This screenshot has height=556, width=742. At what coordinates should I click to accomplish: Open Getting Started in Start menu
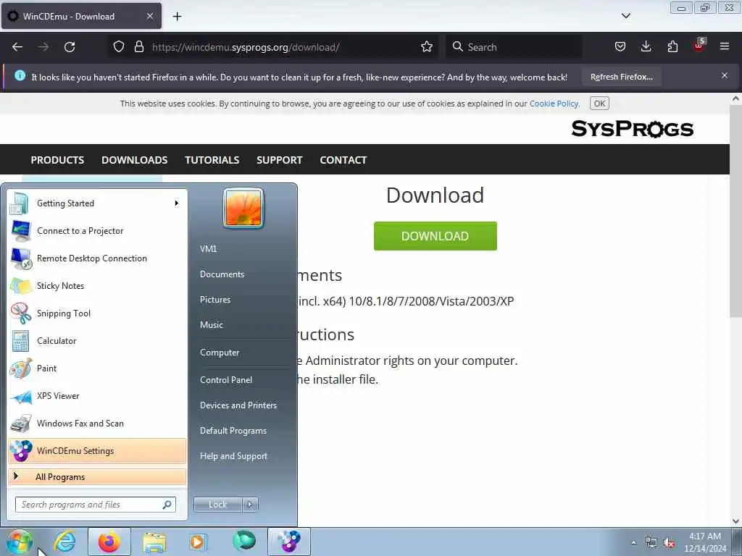pos(97,203)
